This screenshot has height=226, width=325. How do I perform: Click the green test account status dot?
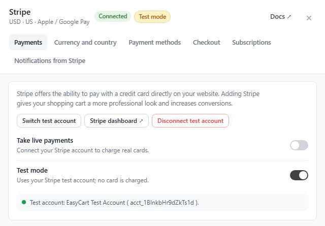pyautogui.click(x=24, y=202)
